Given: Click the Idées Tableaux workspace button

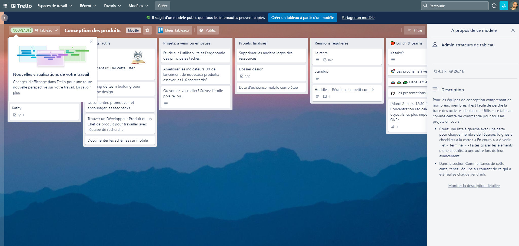Looking at the screenshot, I should (174, 30).
